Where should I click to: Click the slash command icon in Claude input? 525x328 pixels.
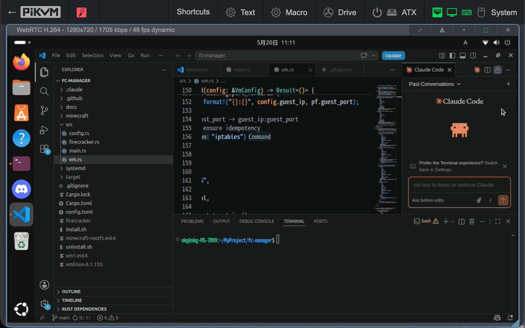point(491,200)
